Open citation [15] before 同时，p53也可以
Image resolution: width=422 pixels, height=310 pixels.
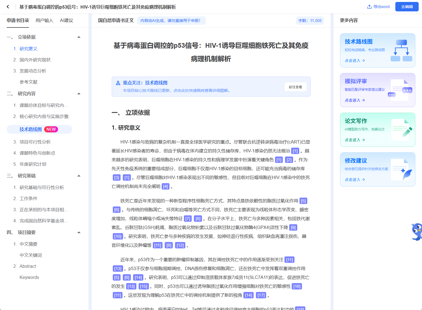(x=144, y=286)
